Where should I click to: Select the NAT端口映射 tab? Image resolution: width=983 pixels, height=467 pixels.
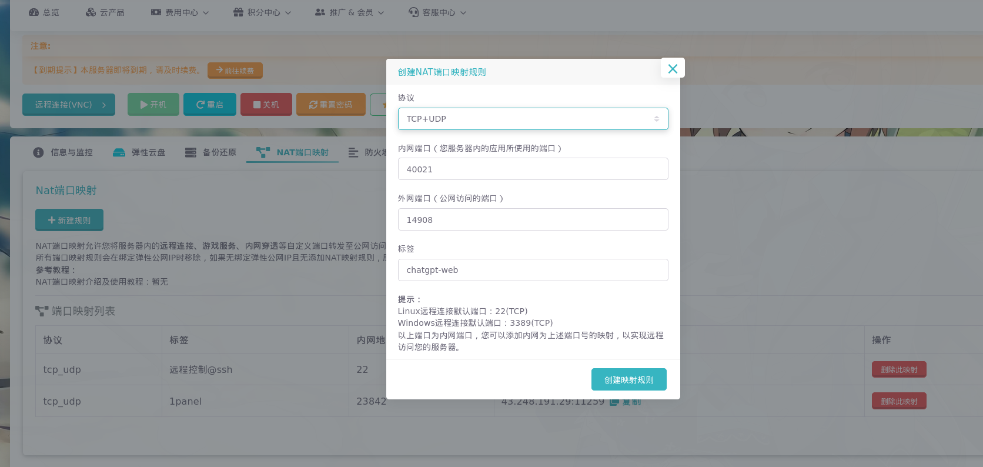point(293,152)
